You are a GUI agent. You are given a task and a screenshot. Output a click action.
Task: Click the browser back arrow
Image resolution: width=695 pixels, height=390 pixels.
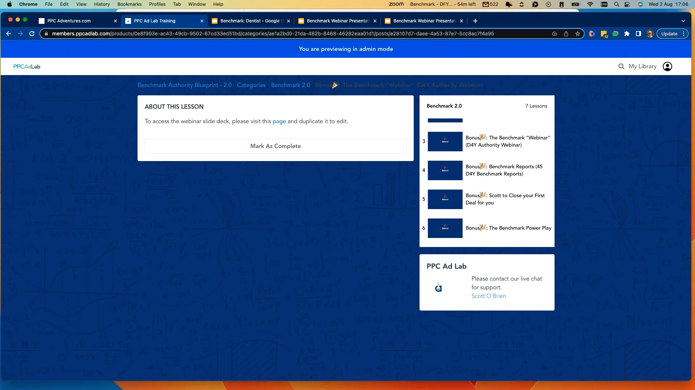coord(9,34)
